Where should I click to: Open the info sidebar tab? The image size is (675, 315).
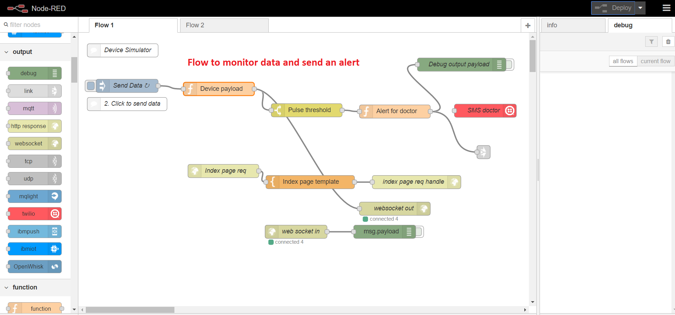point(573,25)
